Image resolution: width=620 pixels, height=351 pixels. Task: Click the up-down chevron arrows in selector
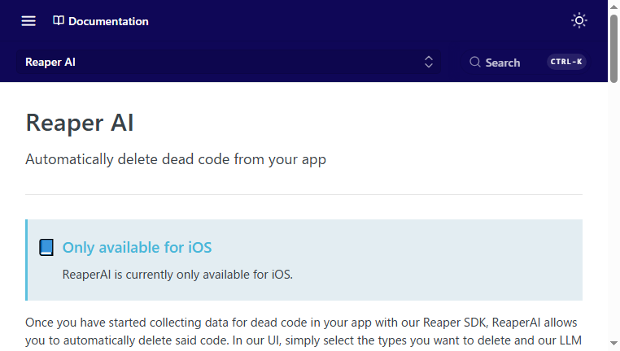(x=429, y=62)
